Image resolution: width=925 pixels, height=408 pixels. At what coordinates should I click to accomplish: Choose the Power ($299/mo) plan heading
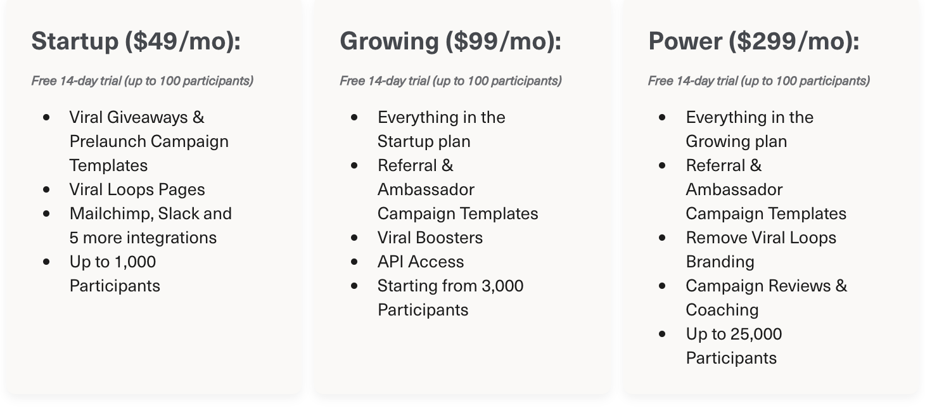click(x=754, y=41)
